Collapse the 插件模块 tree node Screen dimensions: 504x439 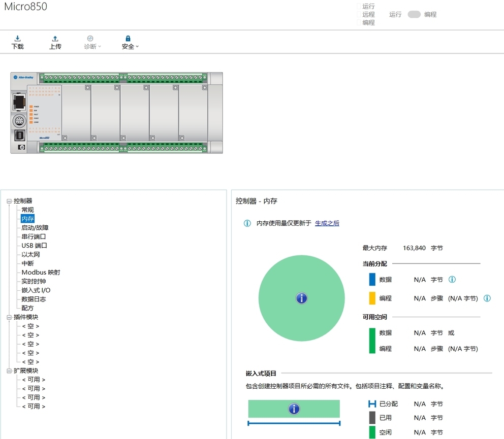[9, 318]
